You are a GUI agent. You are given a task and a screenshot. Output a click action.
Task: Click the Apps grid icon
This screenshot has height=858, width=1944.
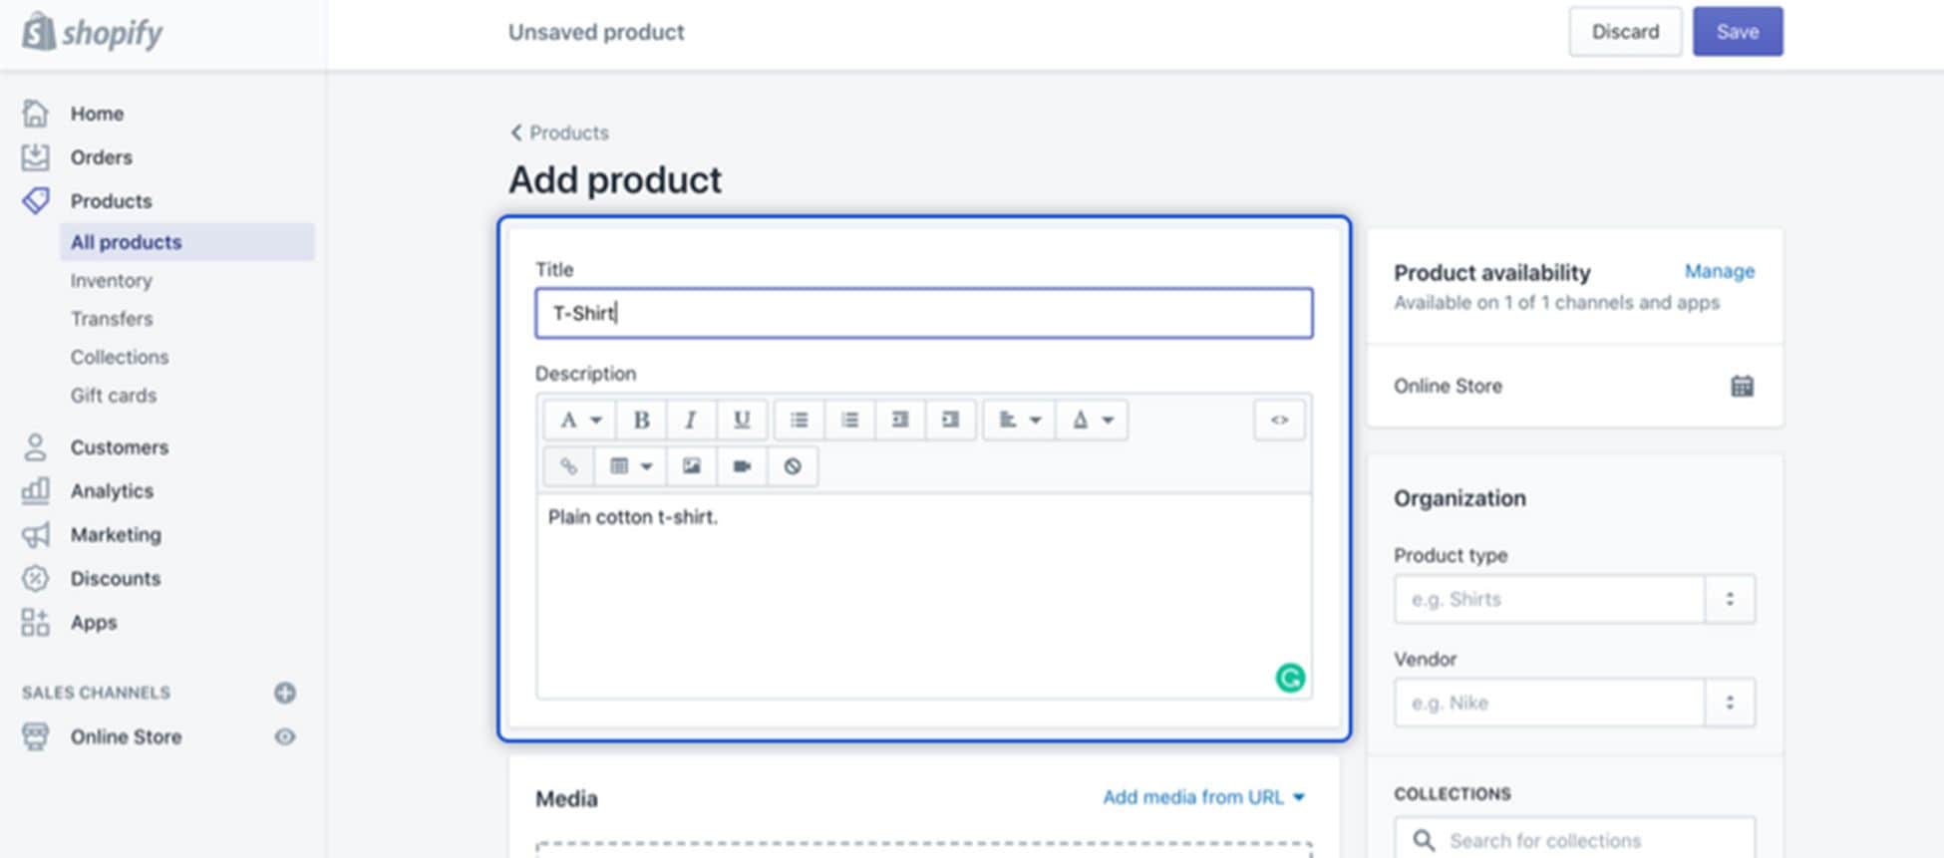click(x=35, y=623)
